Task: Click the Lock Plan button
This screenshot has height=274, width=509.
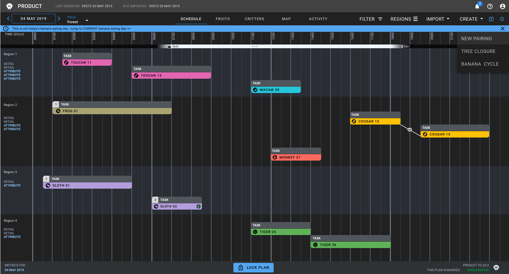Action: [253, 267]
